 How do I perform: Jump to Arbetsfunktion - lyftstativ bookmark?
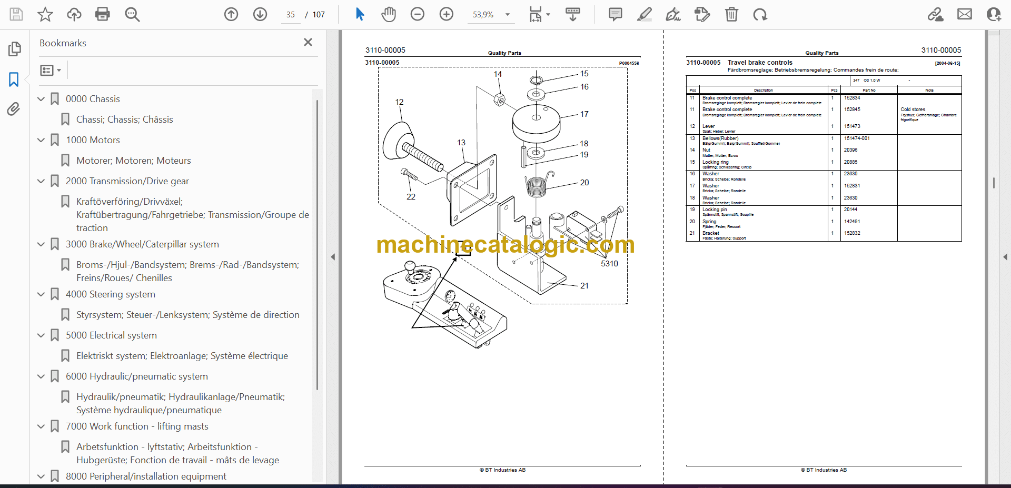point(178,453)
